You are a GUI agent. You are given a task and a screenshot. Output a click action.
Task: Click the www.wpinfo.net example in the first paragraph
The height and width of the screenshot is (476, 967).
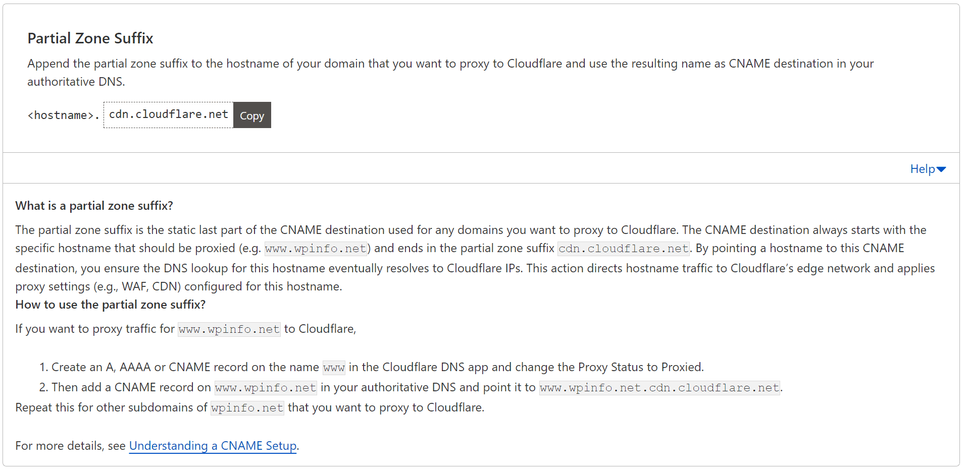[316, 248]
